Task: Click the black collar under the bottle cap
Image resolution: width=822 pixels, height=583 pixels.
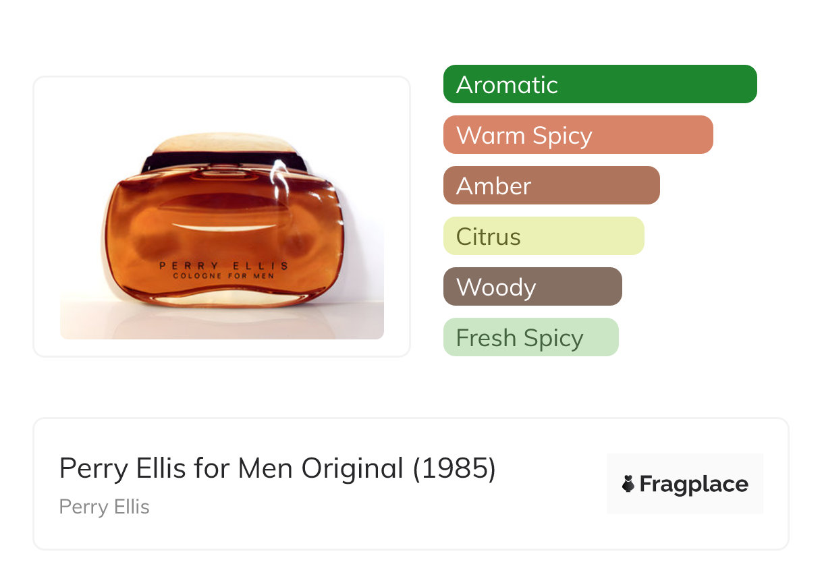Action: 222,161
